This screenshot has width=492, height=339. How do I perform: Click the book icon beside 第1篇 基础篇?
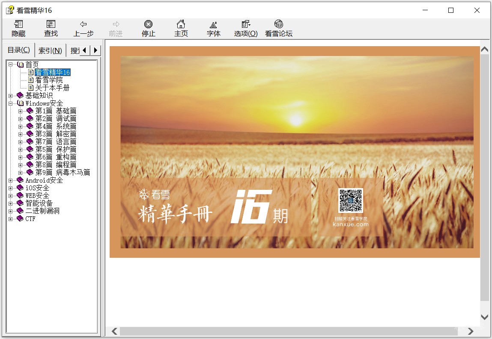(30, 111)
